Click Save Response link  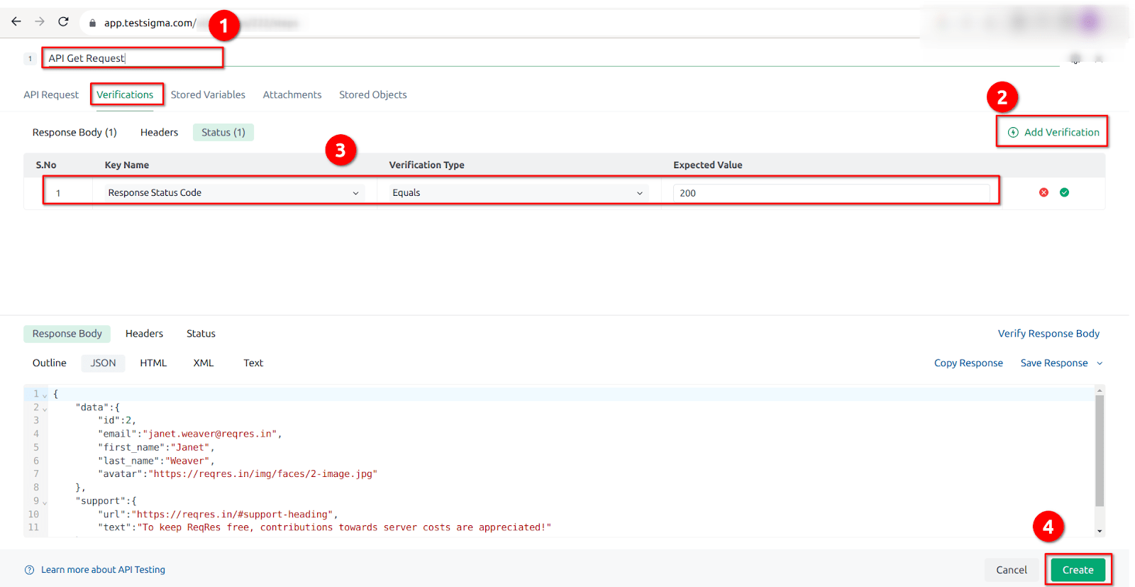click(1053, 363)
